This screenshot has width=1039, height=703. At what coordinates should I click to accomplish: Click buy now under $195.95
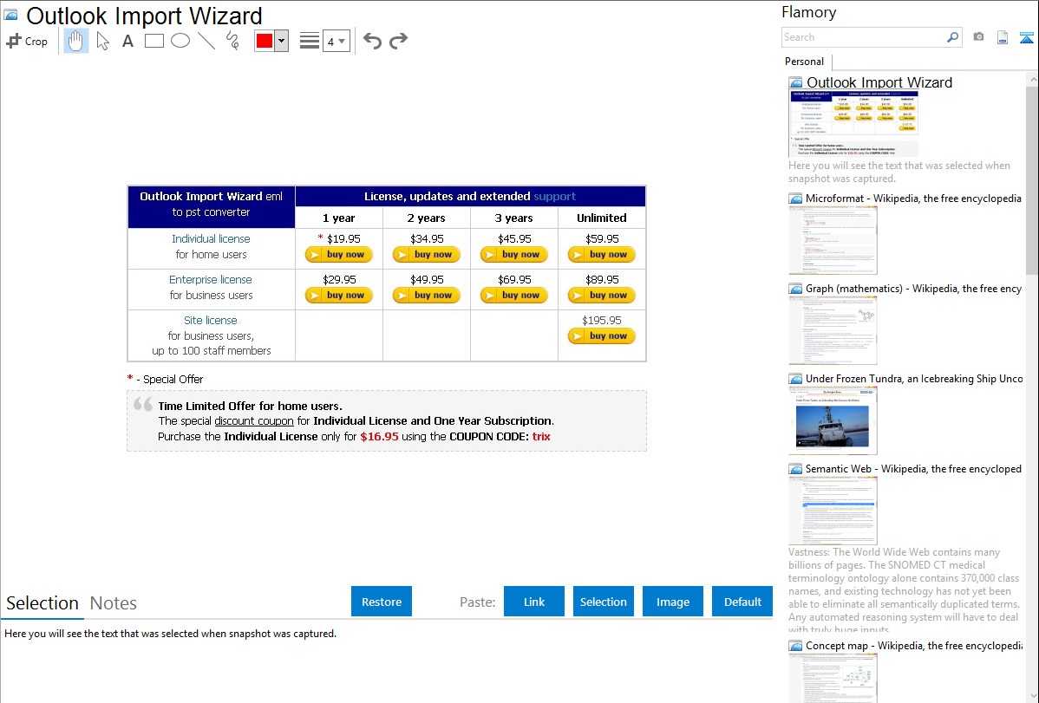pos(602,336)
